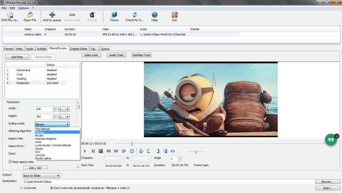Click the Open File toolbar icon
Viewport: 342px width, 193px height.
click(x=30, y=15)
